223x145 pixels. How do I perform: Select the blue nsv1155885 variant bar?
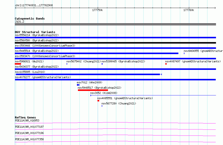click(88, 74)
